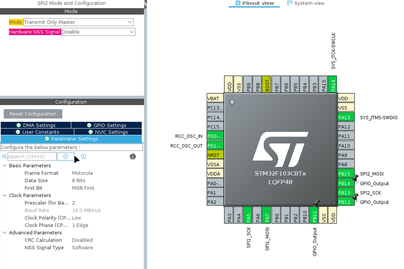Select pin PA13 on the chip
404x269 pixels.
coord(346,118)
